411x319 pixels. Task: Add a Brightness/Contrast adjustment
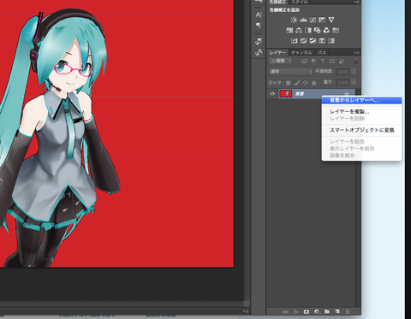click(294, 20)
